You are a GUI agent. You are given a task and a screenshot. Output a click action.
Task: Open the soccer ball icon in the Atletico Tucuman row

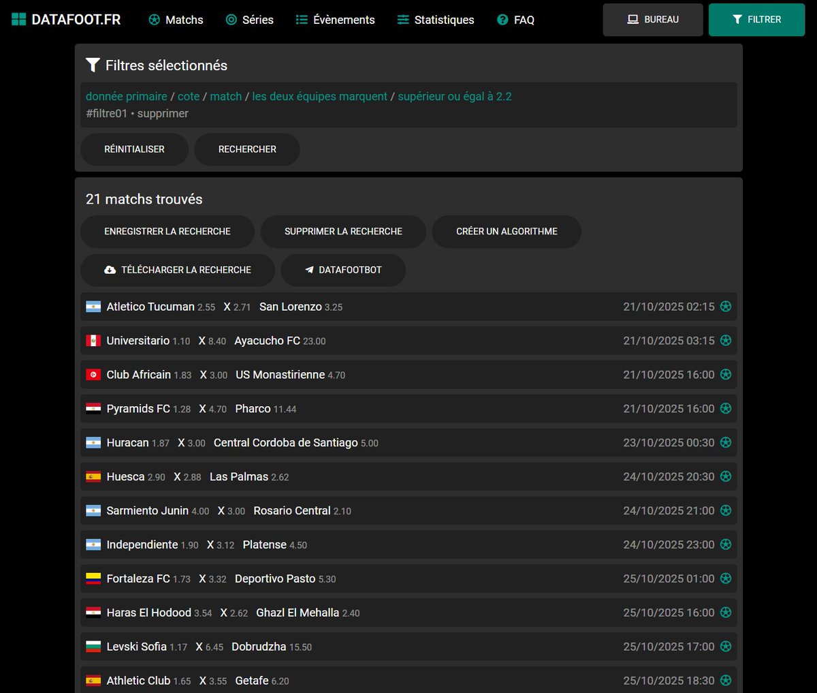click(x=726, y=307)
